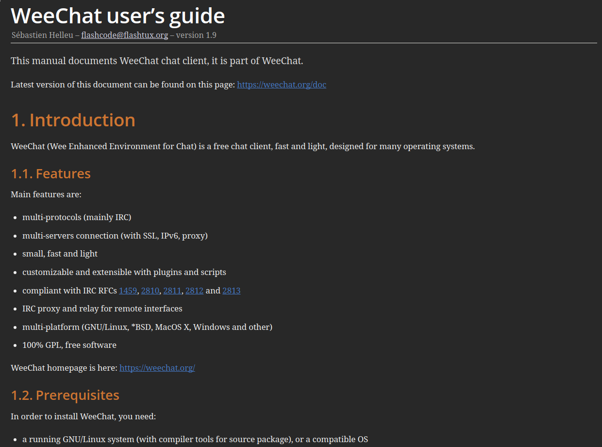Click the "version 1.9" text
Image resolution: width=602 pixels, height=447 pixels.
point(196,35)
